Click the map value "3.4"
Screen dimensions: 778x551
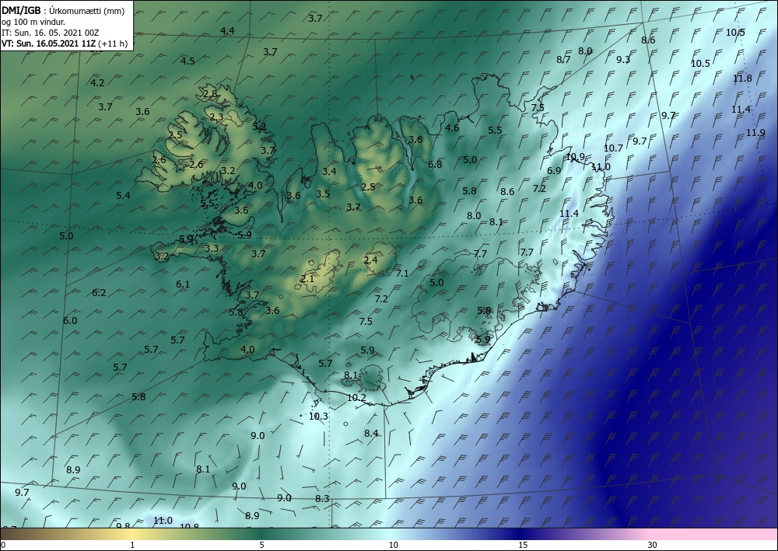[x=329, y=172]
